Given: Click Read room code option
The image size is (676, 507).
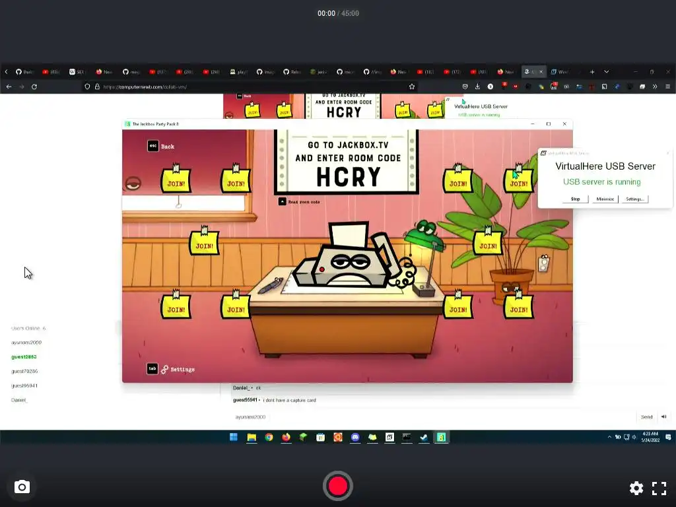Looking at the screenshot, I should point(299,202).
